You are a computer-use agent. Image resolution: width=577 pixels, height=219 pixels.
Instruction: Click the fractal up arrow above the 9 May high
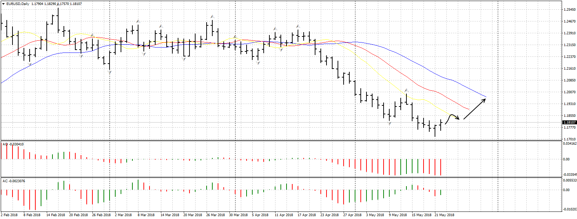coord(406,90)
